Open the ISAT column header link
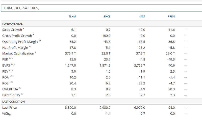 pos(142,16)
